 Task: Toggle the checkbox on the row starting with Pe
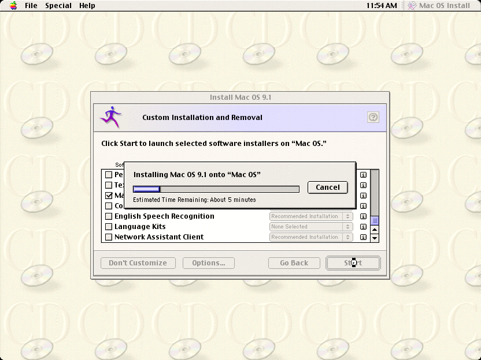click(109, 175)
